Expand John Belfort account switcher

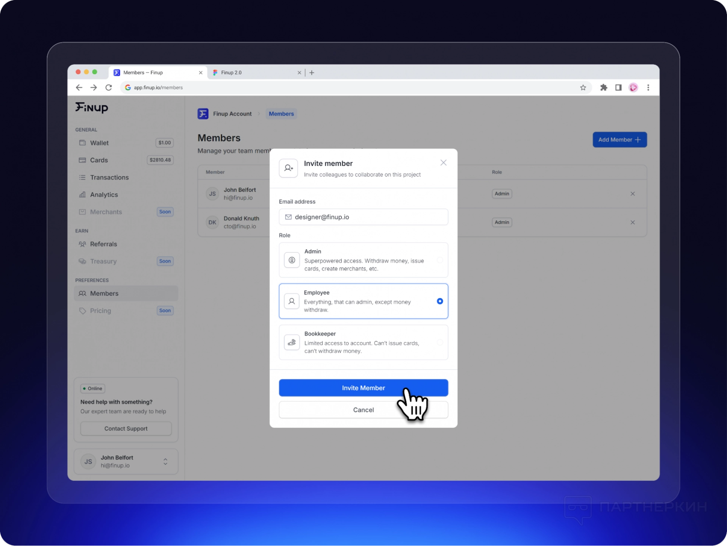click(165, 462)
